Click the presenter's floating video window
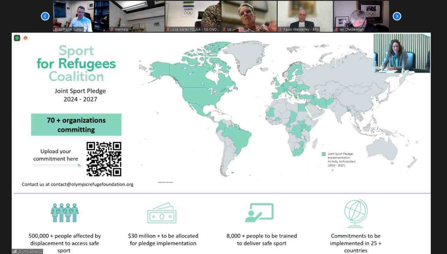The image size is (447, 254). pyautogui.click(x=402, y=53)
